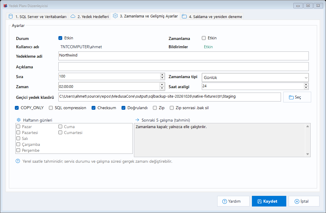This screenshot has width=326, height=213.
Task: Increase Saat araligi with the up arrow
Action: [x=306, y=85]
